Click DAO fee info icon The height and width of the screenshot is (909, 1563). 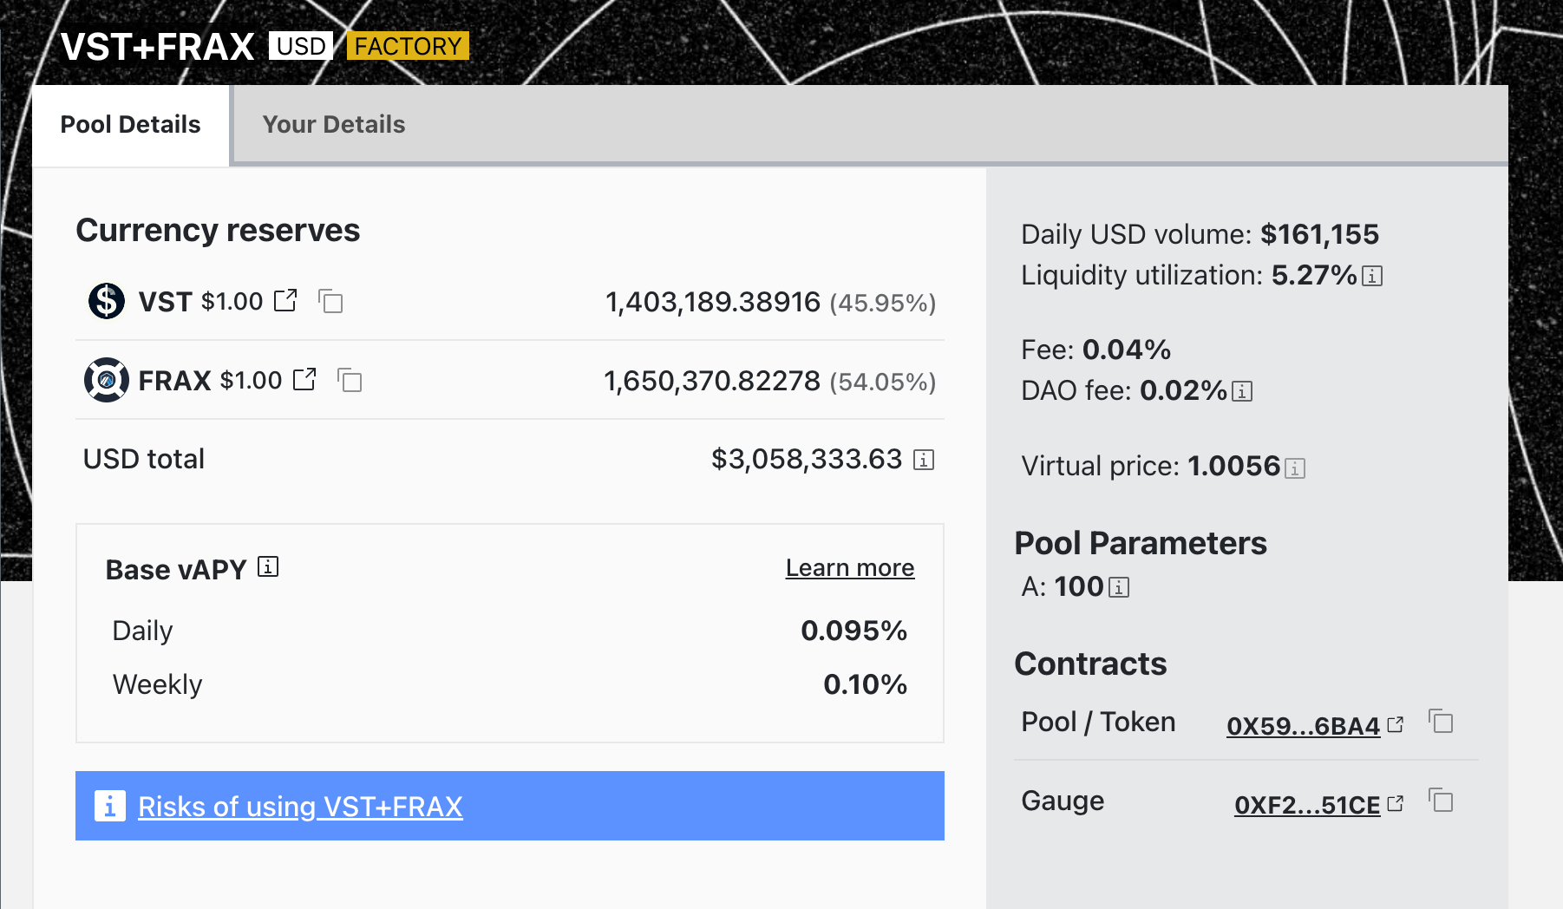1242,391
